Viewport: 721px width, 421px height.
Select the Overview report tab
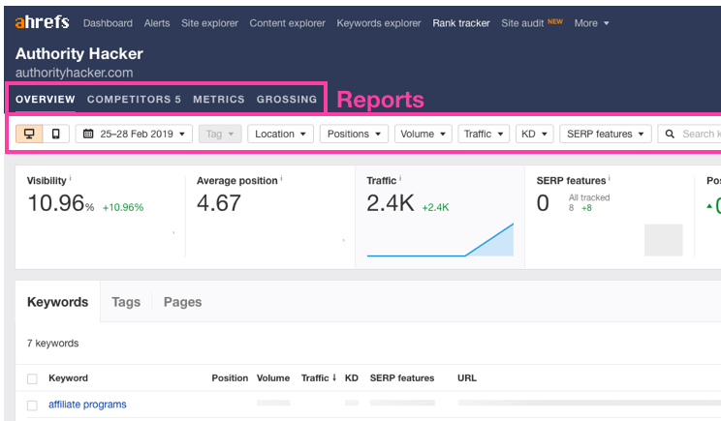click(45, 99)
